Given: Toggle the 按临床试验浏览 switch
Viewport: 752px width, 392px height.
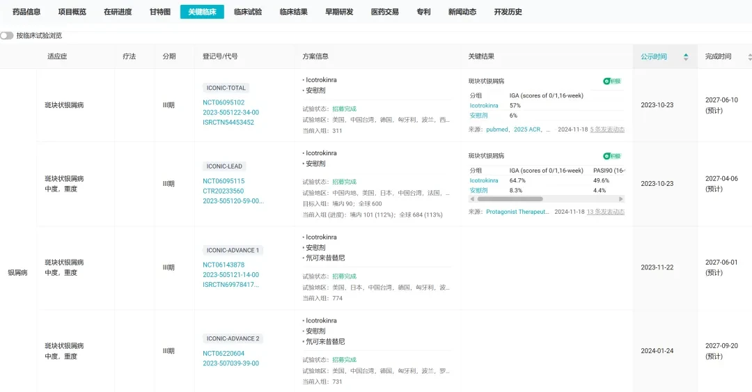Looking at the screenshot, I should (7, 36).
